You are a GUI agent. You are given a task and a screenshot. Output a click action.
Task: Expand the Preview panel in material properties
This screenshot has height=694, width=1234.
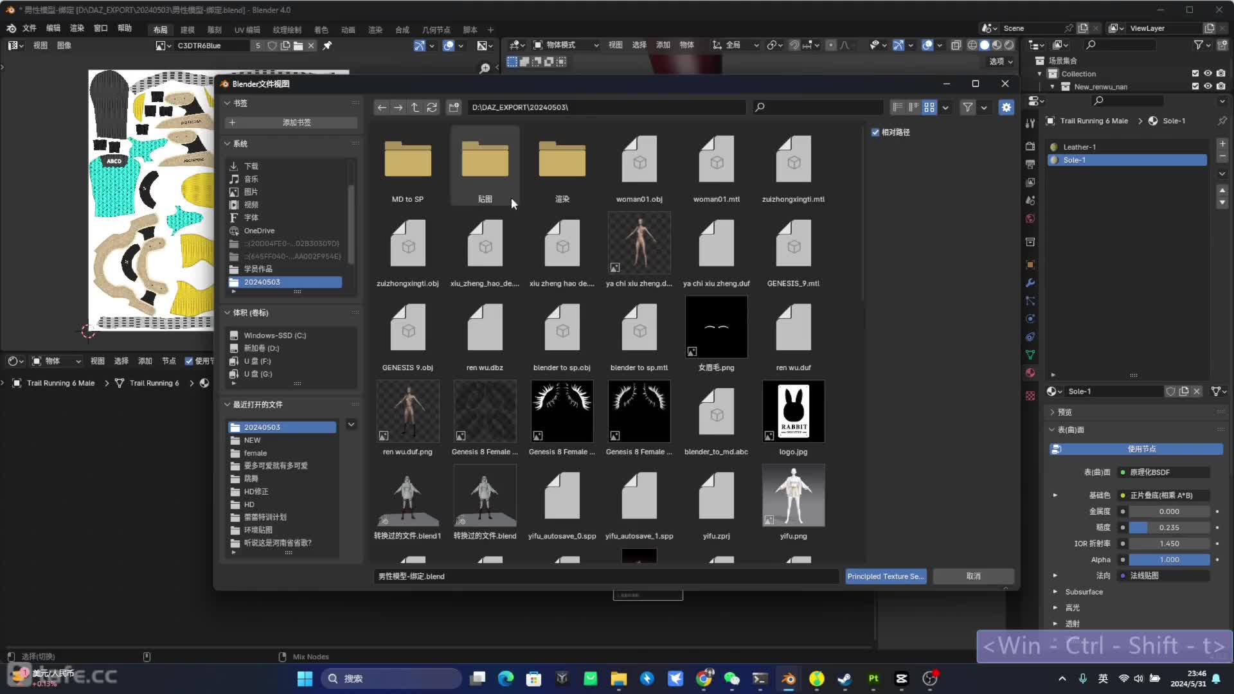point(1052,413)
